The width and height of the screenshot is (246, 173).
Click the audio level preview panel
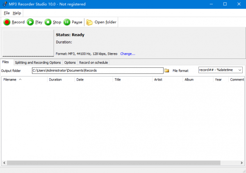click(x=27, y=43)
